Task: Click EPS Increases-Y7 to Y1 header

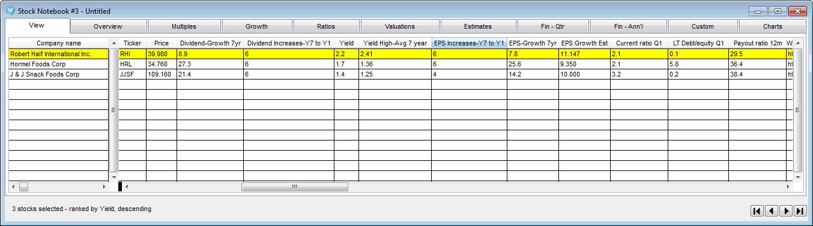Action: (x=469, y=43)
